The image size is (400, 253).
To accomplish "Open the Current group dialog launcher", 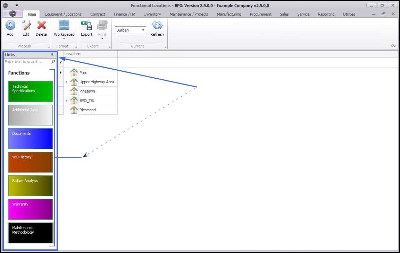I will (165, 47).
